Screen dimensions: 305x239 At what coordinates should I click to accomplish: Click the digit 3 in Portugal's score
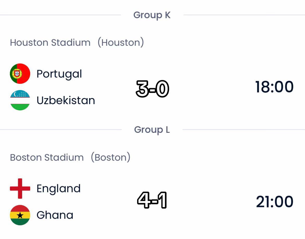coord(142,89)
